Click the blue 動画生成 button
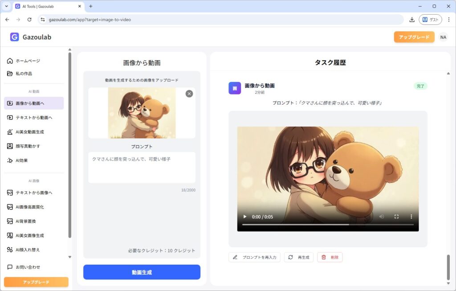456x291 pixels. [x=142, y=272]
